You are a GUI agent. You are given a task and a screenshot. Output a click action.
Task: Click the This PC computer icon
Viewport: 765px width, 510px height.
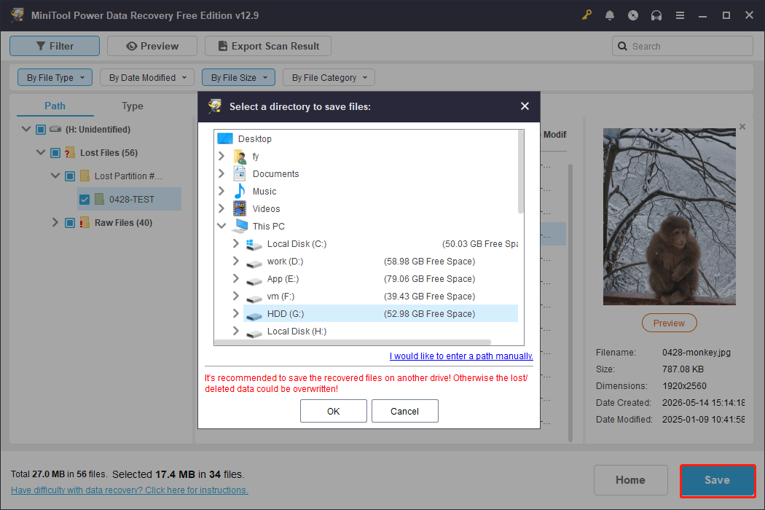[240, 226]
